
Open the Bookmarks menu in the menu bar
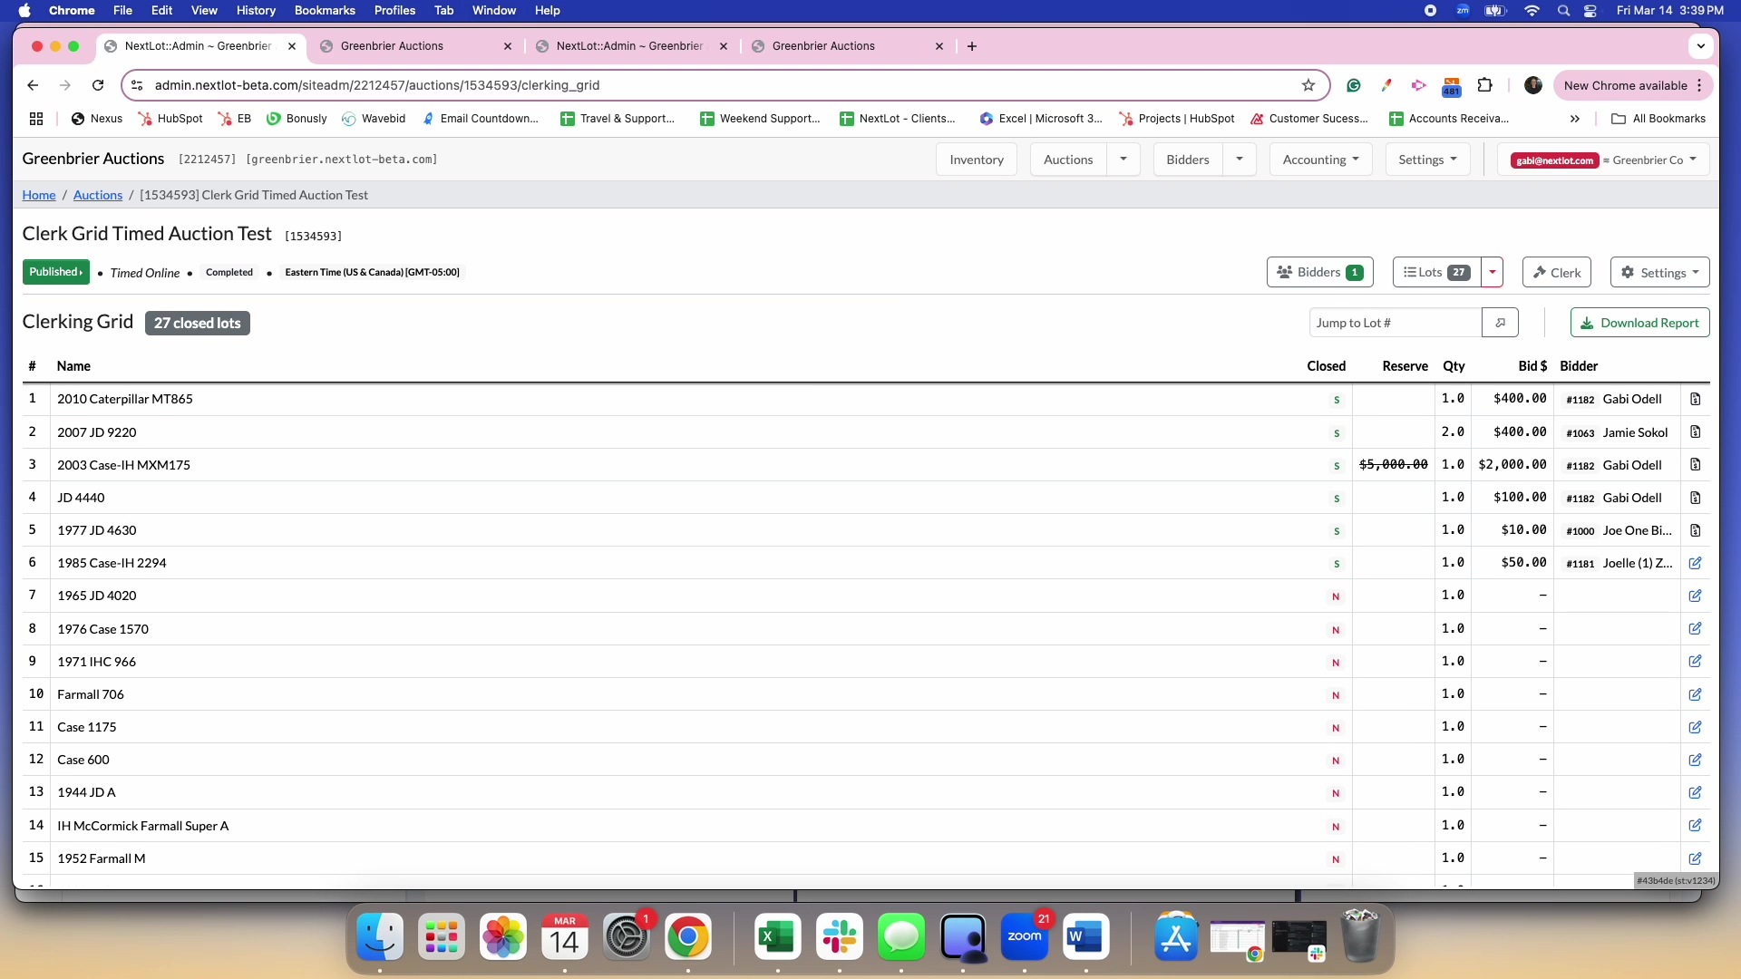(324, 10)
